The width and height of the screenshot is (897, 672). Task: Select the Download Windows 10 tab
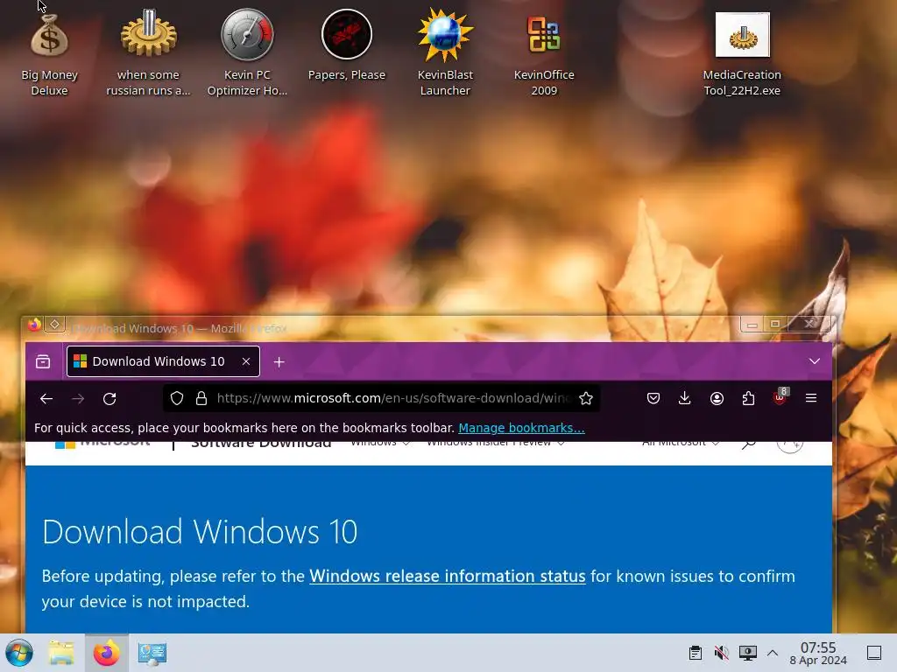[163, 361]
